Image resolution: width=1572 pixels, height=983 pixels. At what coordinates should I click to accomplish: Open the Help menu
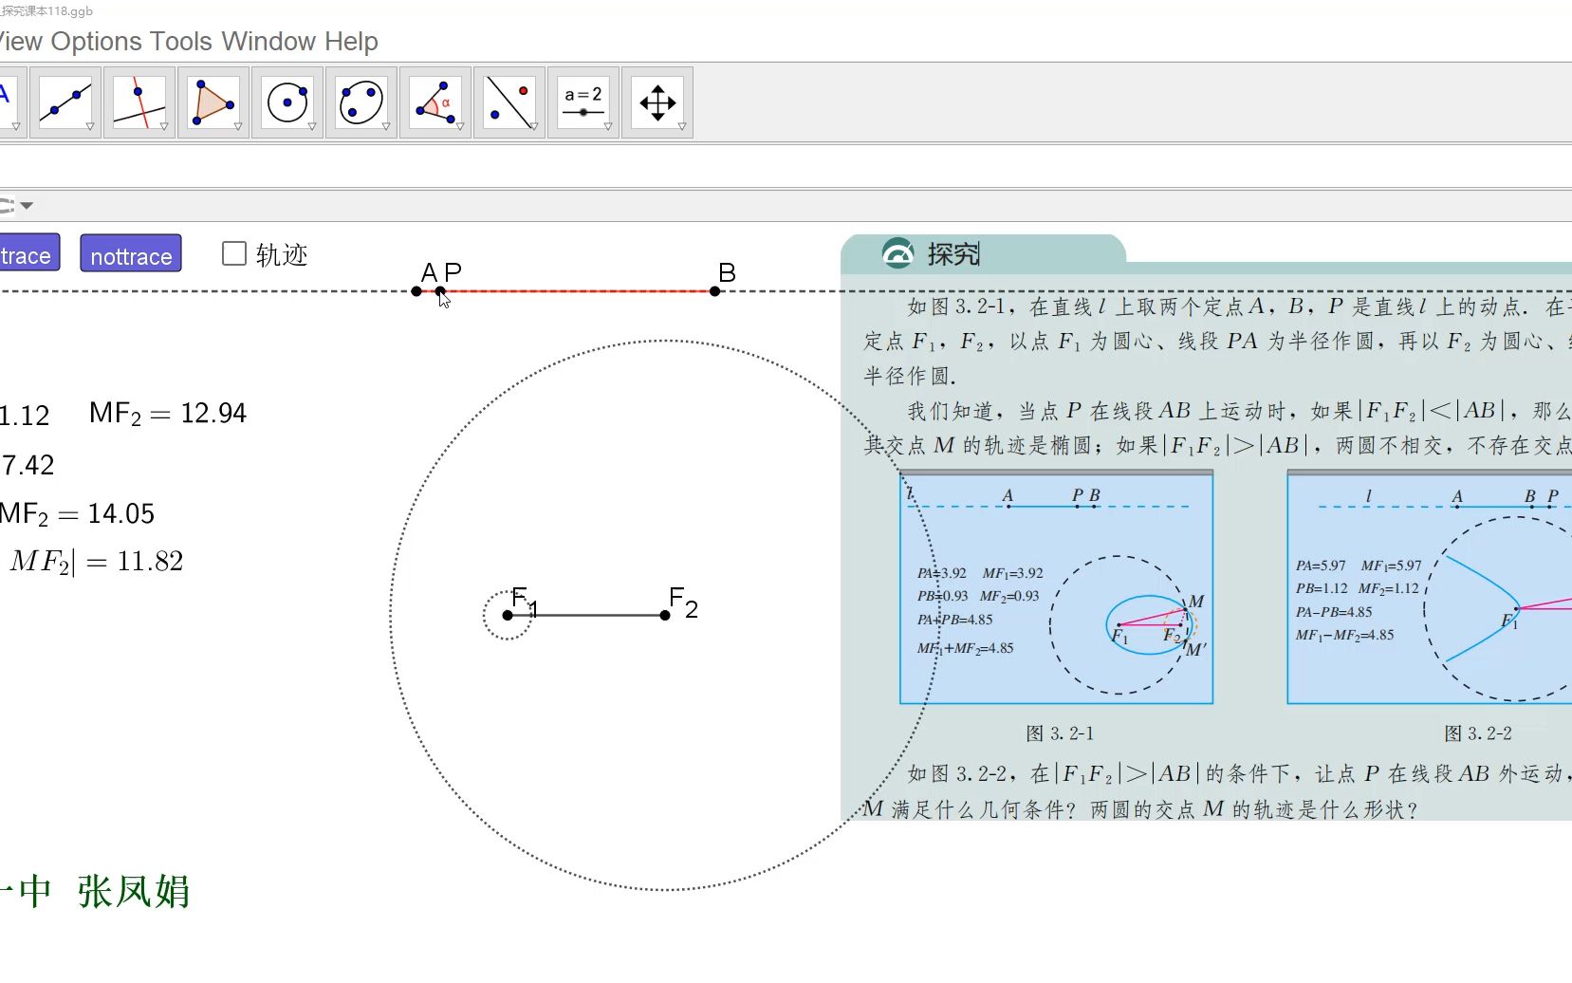click(351, 42)
